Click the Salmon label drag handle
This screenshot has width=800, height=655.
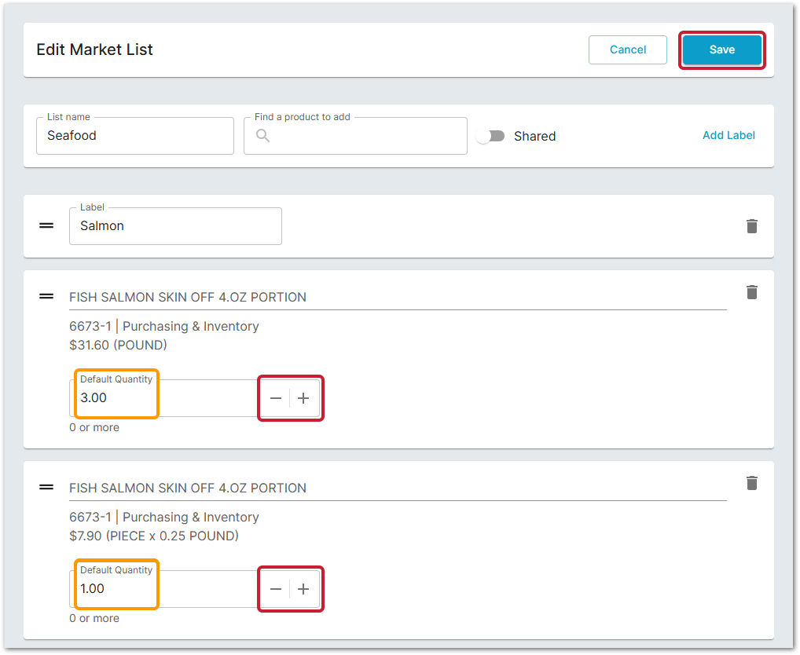(x=47, y=225)
